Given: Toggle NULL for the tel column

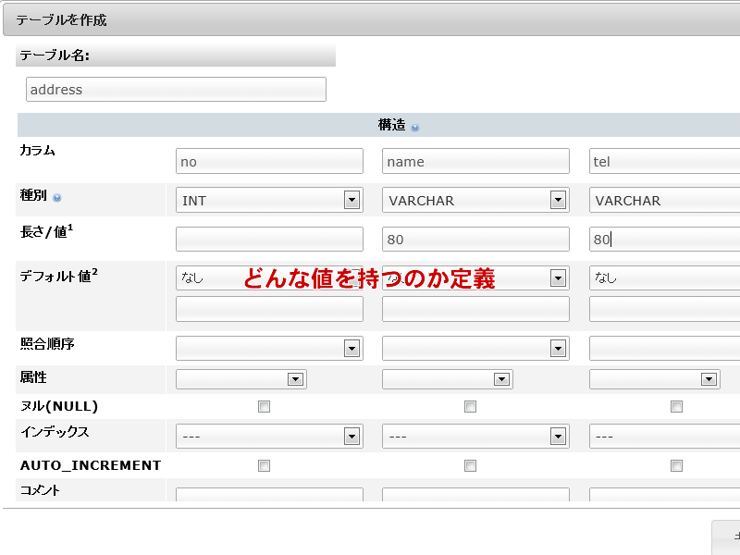Looking at the screenshot, I should point(676,406).
